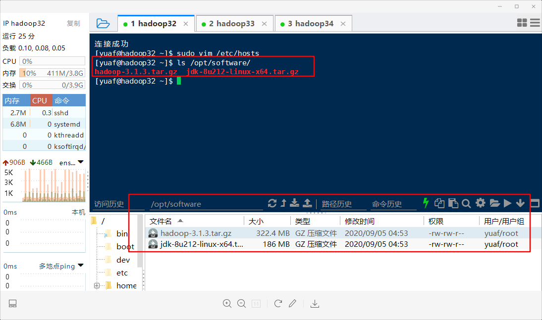The height and width of the screenshot is (320, 542).
Task: Show the image at 1:1 actual size
Action: tap(256, 304)
